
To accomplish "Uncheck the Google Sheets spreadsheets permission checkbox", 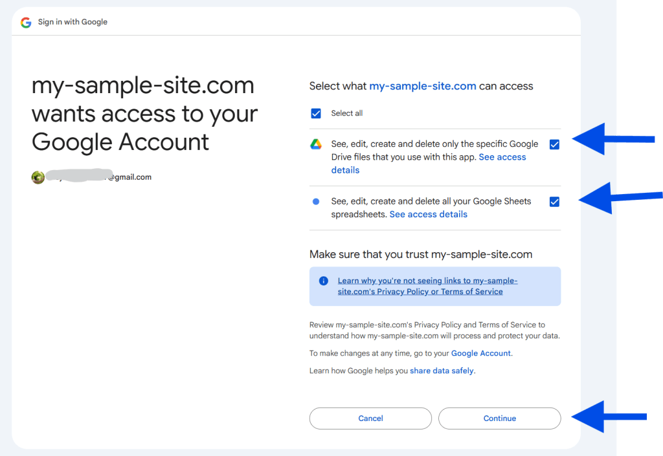I will click(554, 202).
